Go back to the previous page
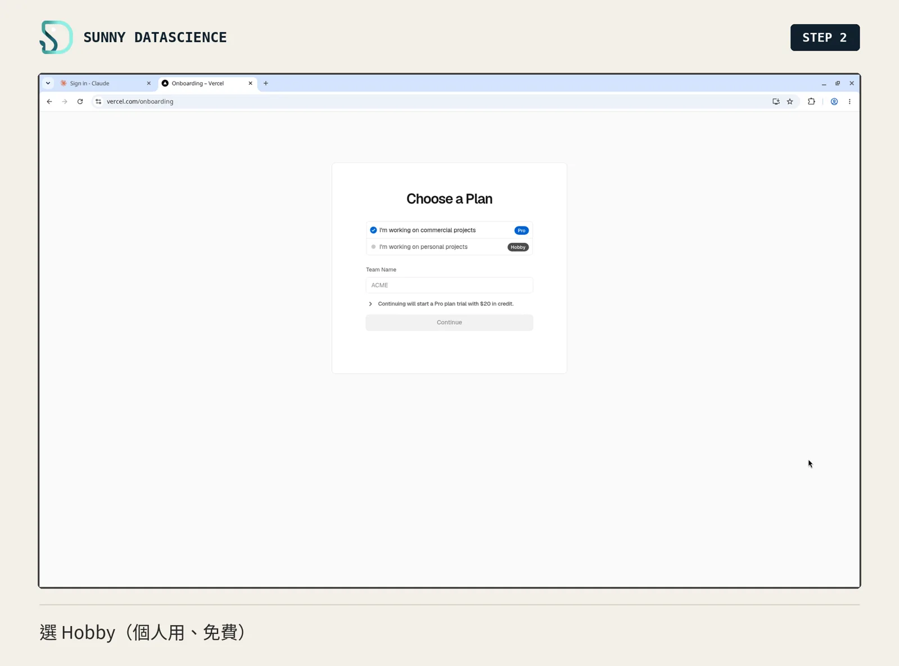Image resolution: width=899 pixels, height=666 pixels. (x=49, y=102)
